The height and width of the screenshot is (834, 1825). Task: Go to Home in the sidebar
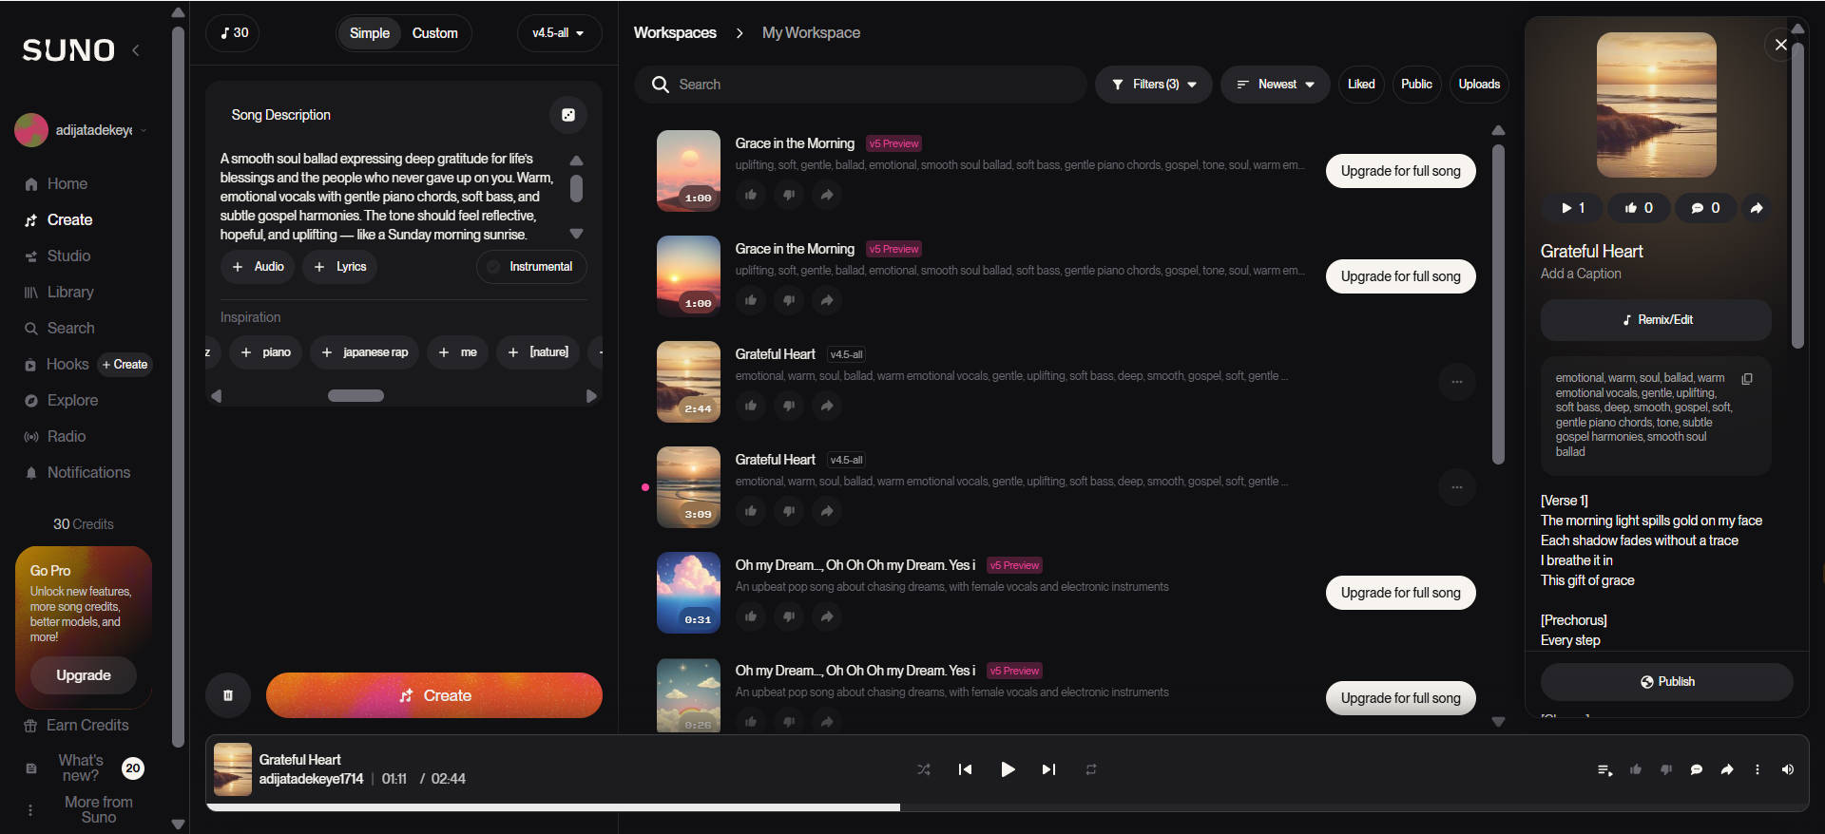67,184
